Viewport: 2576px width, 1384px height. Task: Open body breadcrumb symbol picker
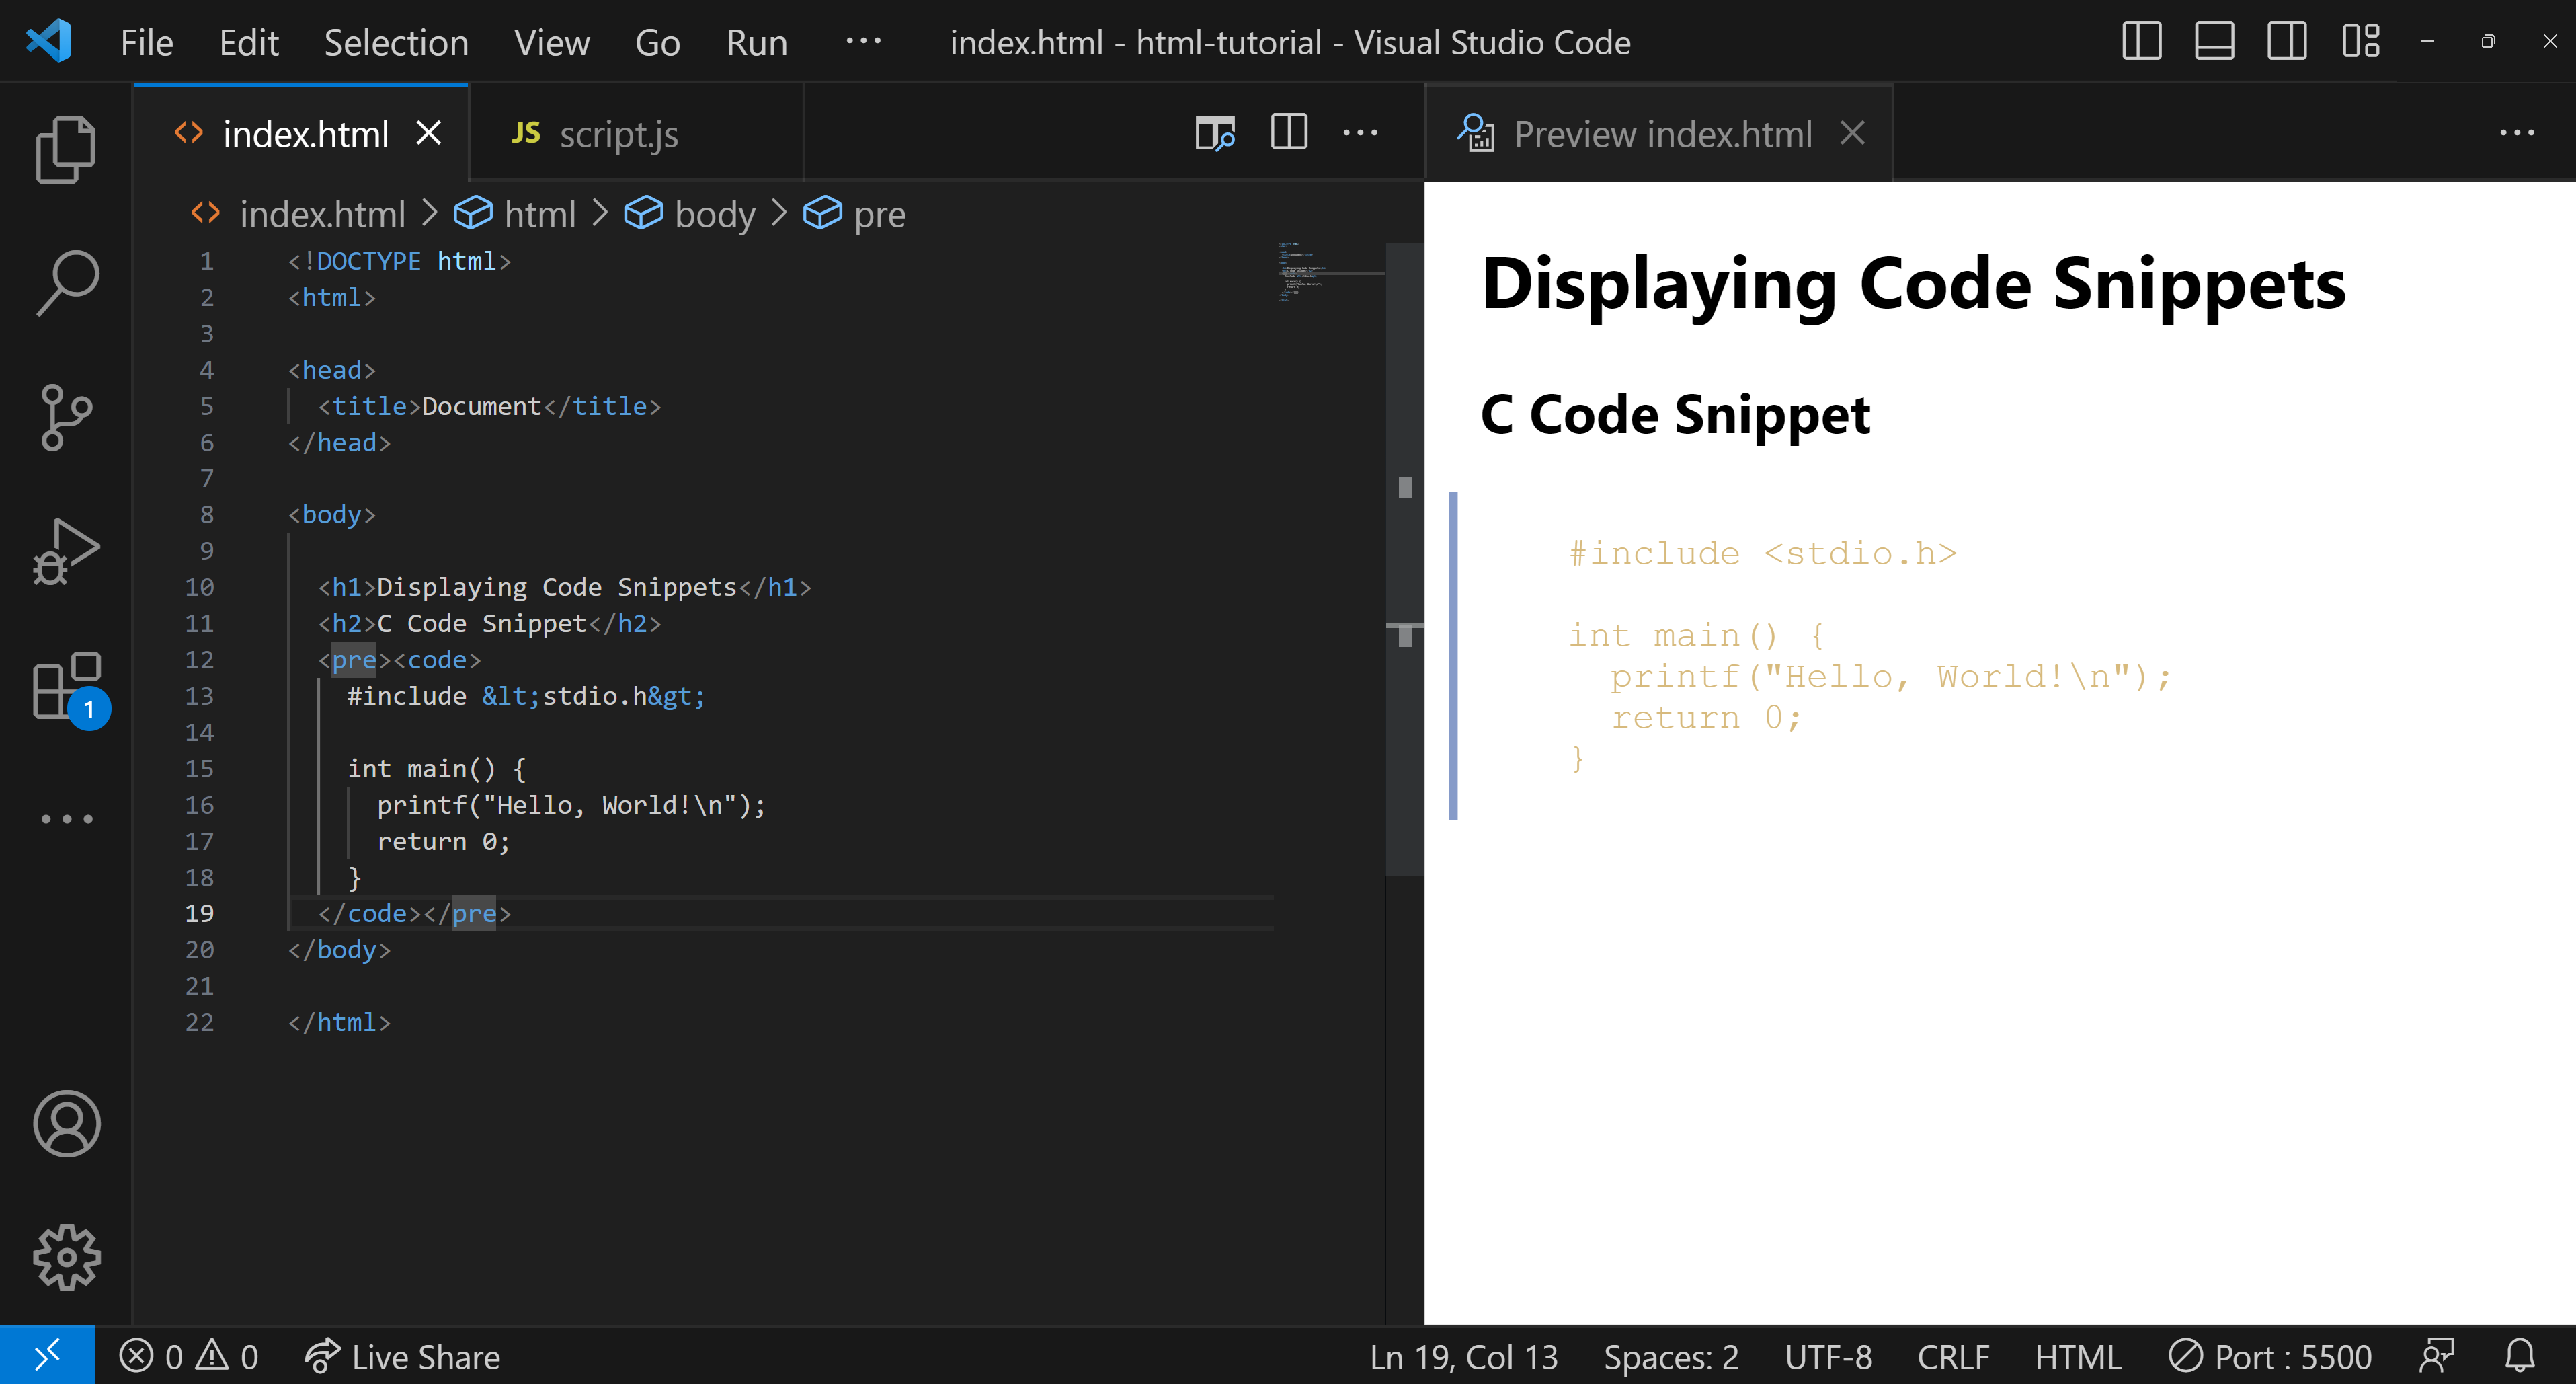(x=690, y=213)
